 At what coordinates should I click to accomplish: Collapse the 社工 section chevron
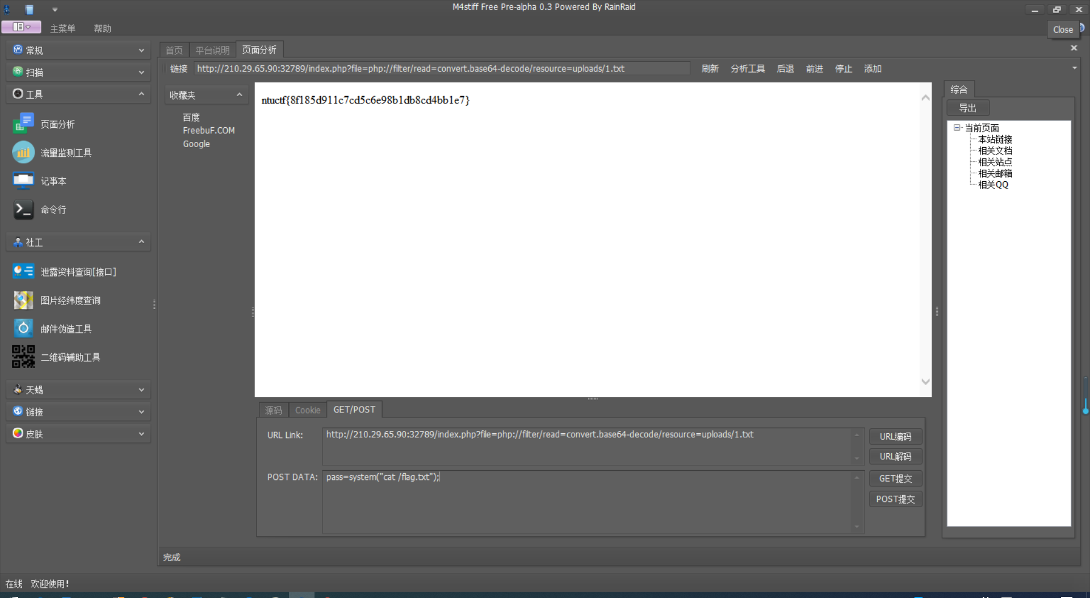pos(141,242)
